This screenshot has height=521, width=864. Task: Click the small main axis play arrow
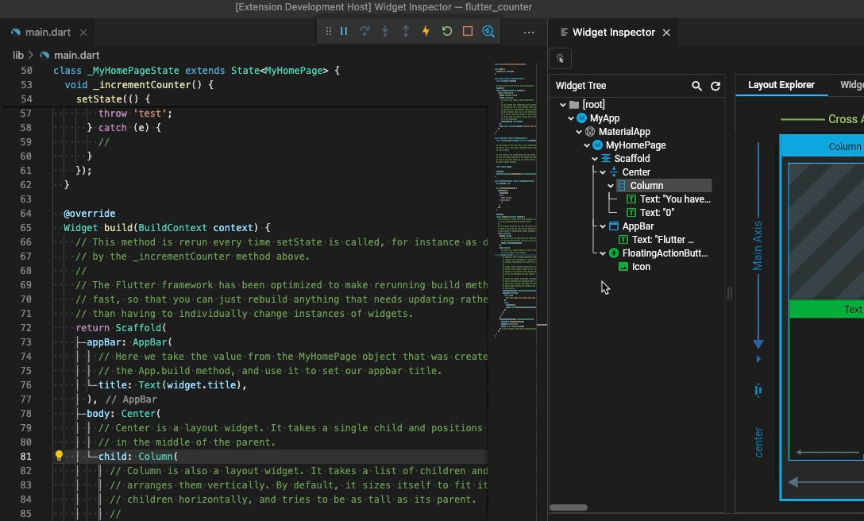(x=758, y=359)
